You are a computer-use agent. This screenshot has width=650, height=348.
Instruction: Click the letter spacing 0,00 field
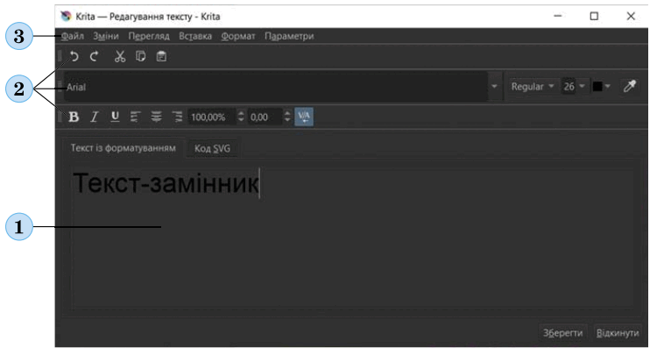coord(265,117)
